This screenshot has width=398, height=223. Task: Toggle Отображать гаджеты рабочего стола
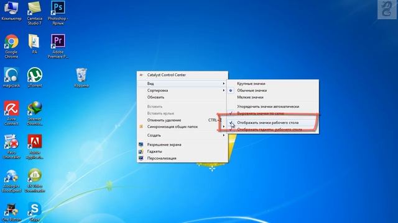[273, 129]
